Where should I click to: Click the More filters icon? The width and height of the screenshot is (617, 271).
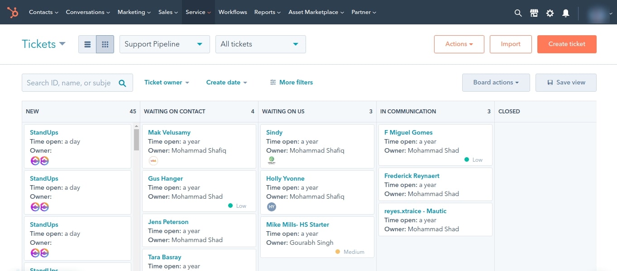tap(273, 82)
